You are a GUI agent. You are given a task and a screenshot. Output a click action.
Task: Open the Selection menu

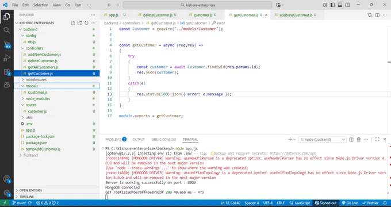(x=41, y=5)
